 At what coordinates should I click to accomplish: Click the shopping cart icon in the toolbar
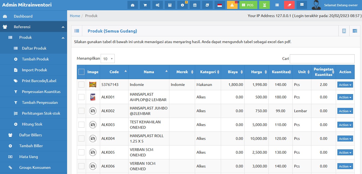pos(145,5)
